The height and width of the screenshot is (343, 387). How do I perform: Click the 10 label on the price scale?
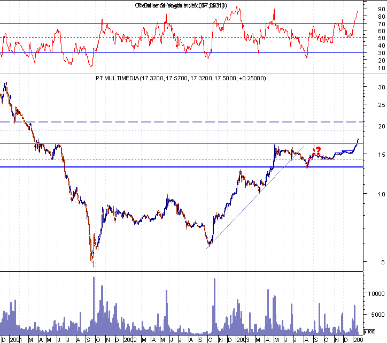click(x=381, y=194)
